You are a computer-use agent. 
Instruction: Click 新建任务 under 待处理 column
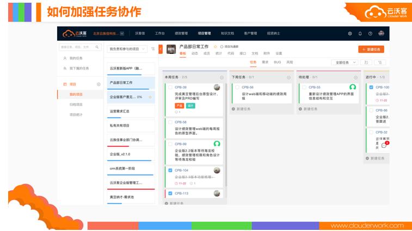point(308,109)
